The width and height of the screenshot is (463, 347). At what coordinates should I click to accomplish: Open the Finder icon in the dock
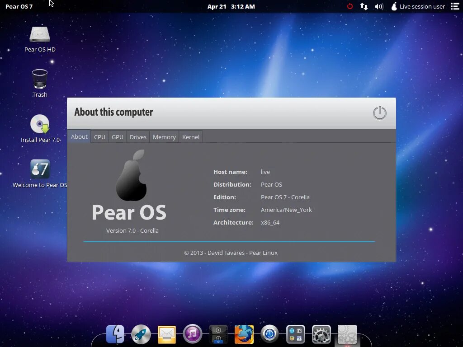115,334
